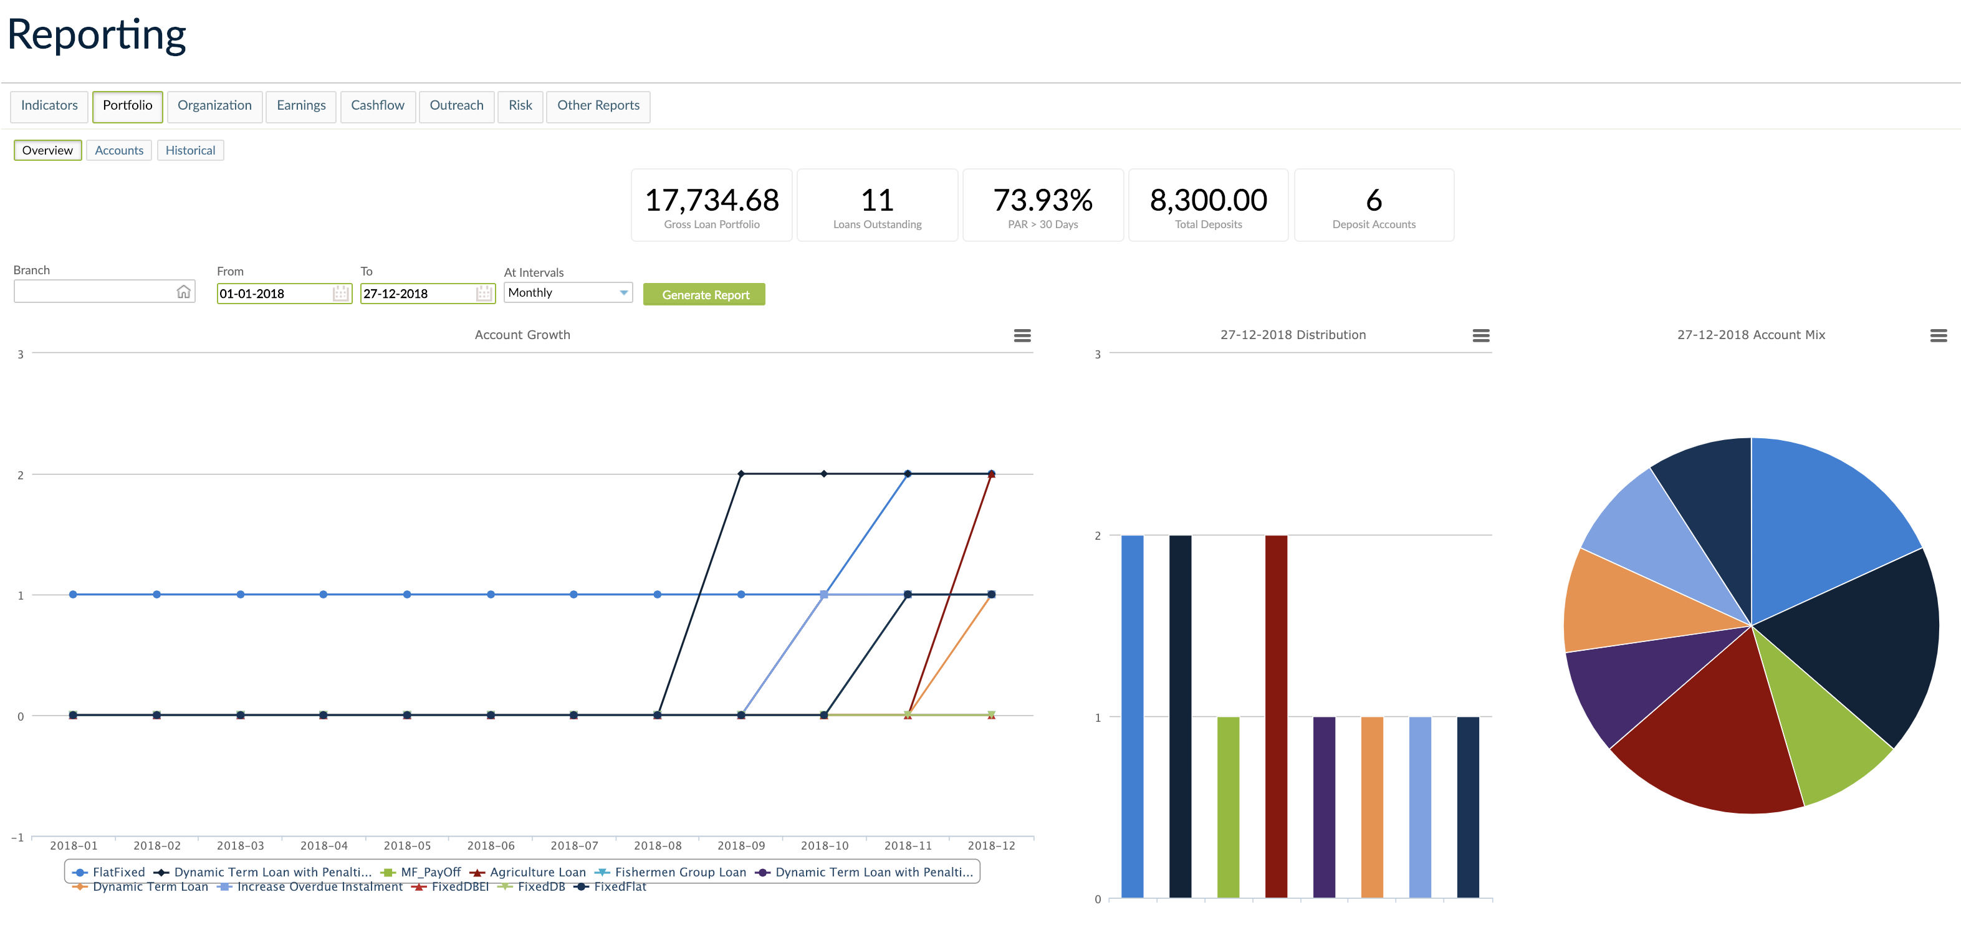
Task: Toggle the MF_PayOff series in the legend
Action: click(388, 872)
